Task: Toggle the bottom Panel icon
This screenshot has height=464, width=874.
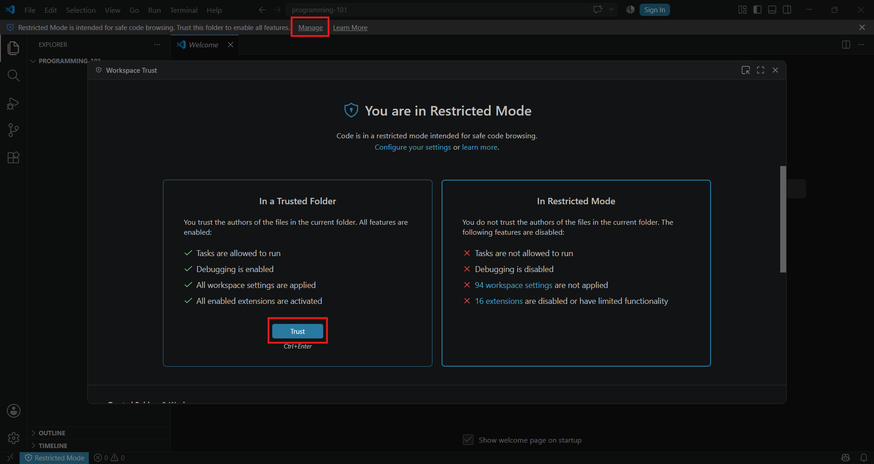Action: [772, 10]
